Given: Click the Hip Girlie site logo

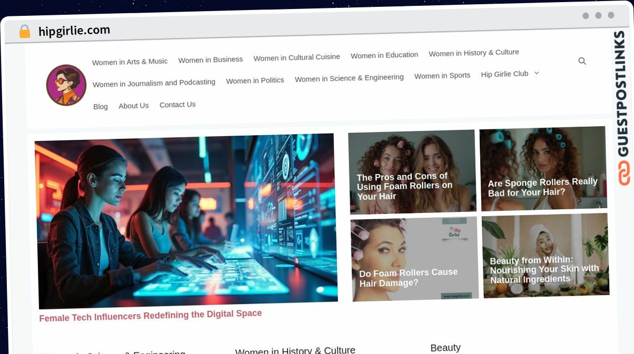Looking at the screenshot, I should click(66, 85).
